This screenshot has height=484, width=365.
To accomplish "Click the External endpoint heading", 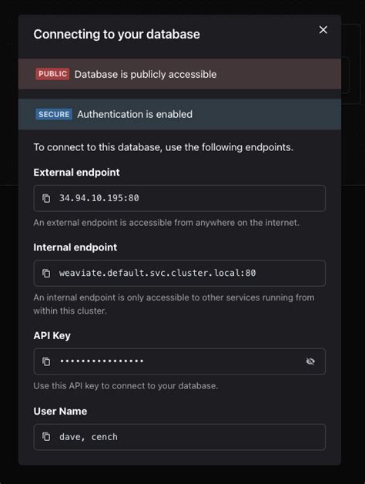I will click(x=76, y=172).
